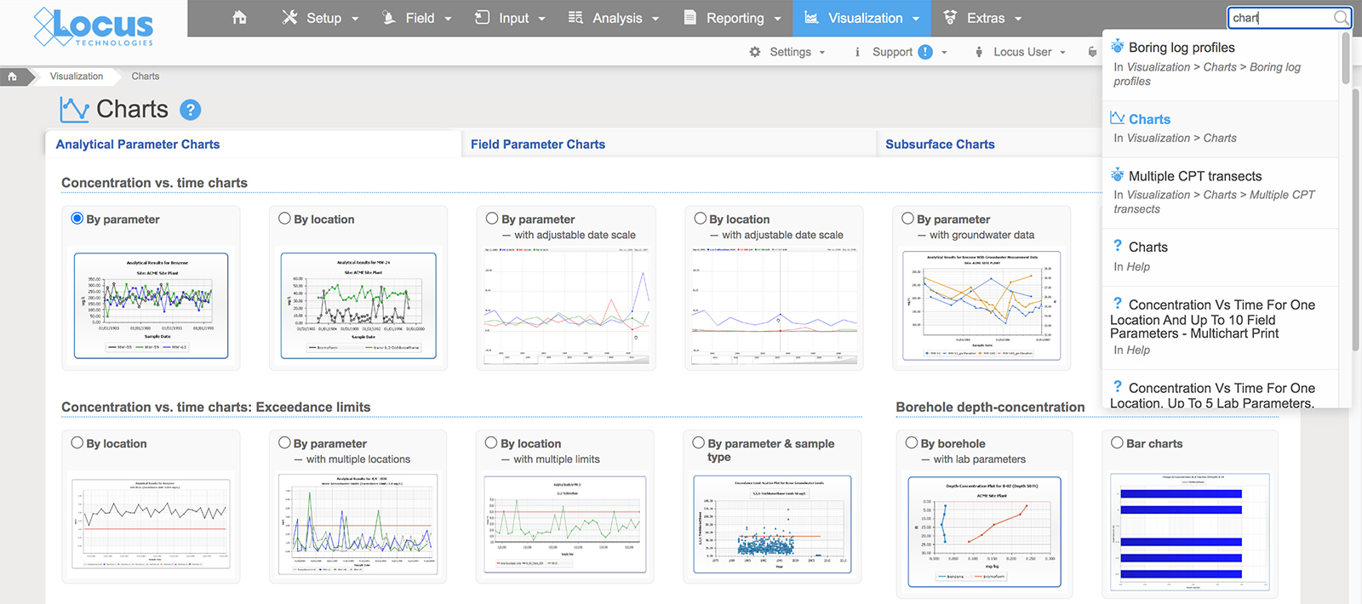Click the Charts help result question icon
Screen dimensions: 1362x604
pyautogui.click(x=1118, y=246)
